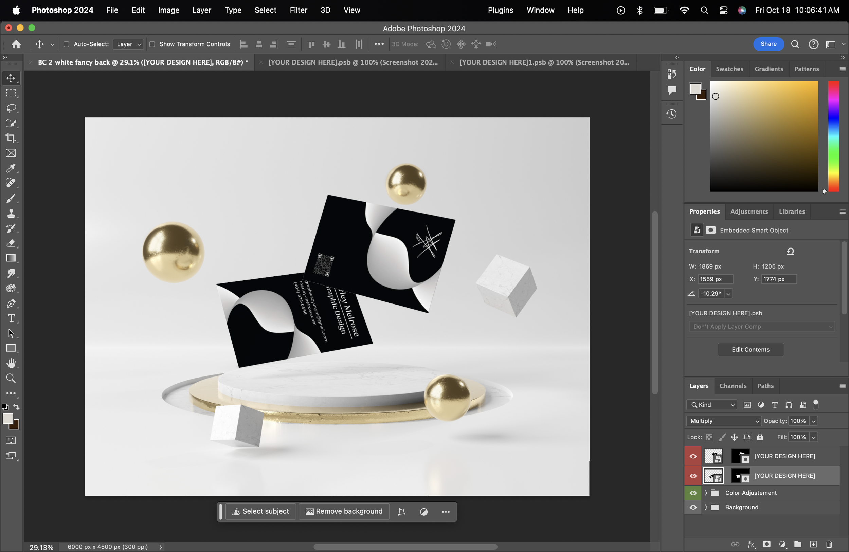
Task: Open the Auto-Select Layer dropdown
Action: pos(128,44)
